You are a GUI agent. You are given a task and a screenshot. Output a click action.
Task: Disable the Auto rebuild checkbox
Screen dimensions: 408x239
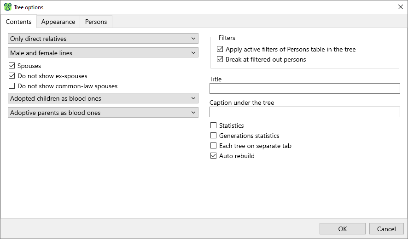(213, 156)
